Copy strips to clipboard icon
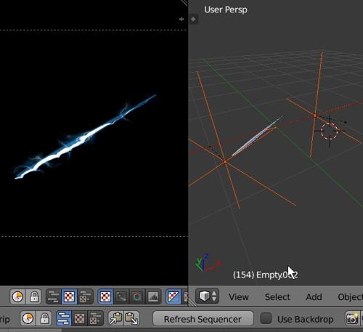The height and width of the screenshot is (332, 363). [116, 318]
